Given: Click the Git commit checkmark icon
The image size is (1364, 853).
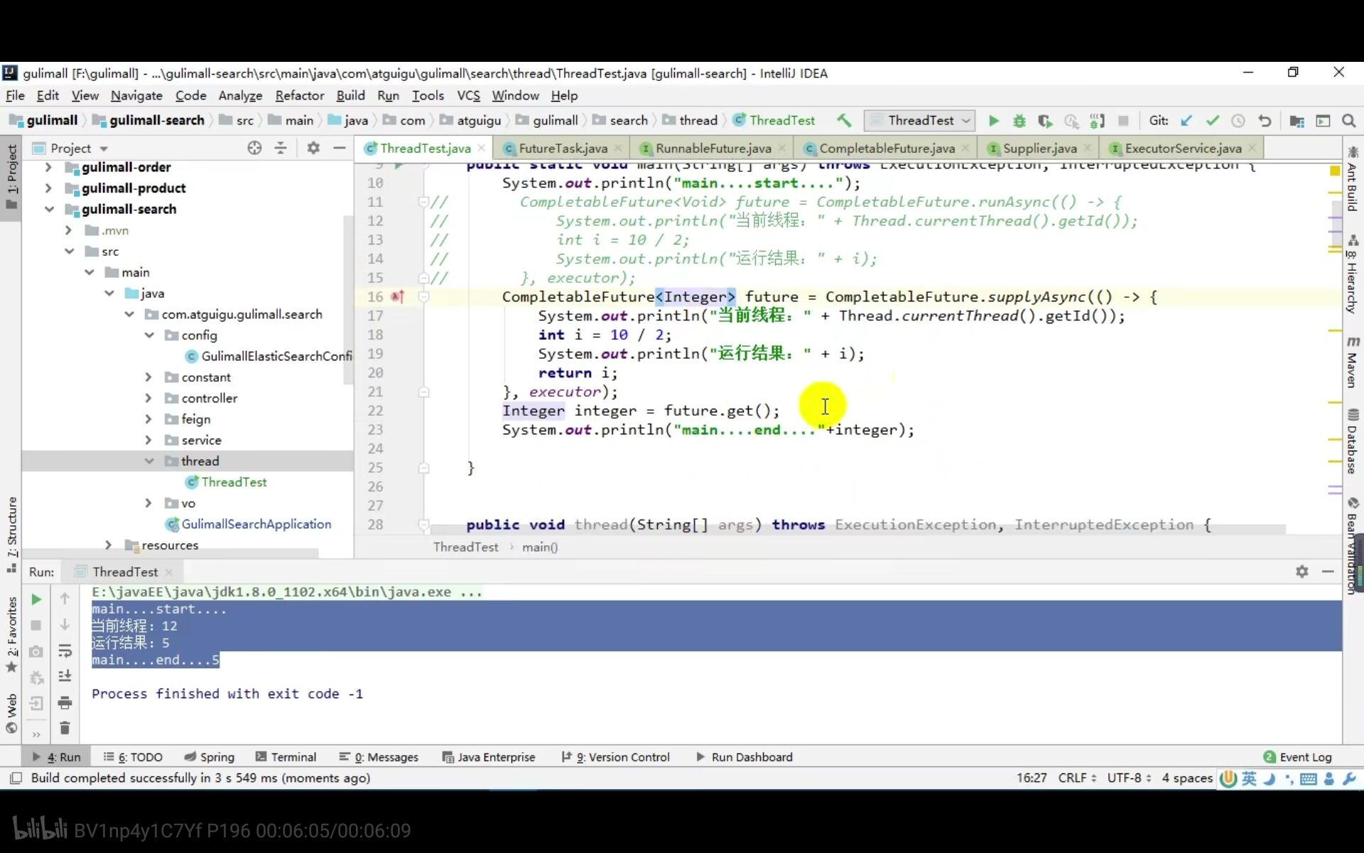Looking at the screenshot, I should pyautogui.click(x=1212, y=121).
